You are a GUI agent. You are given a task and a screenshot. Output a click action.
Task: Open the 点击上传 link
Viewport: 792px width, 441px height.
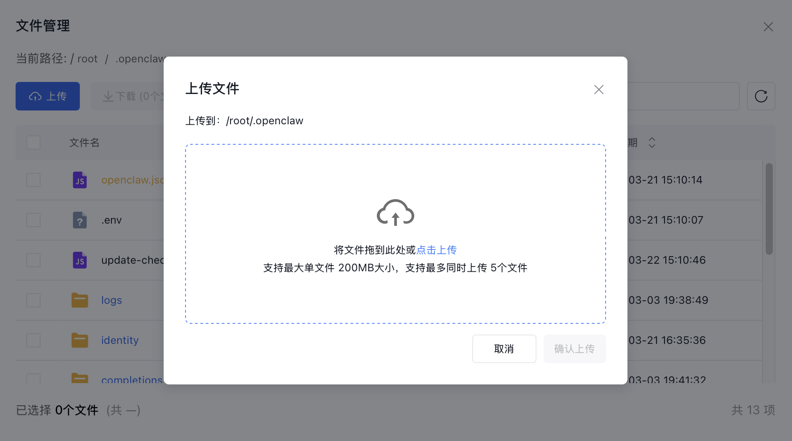coord(437,250)
